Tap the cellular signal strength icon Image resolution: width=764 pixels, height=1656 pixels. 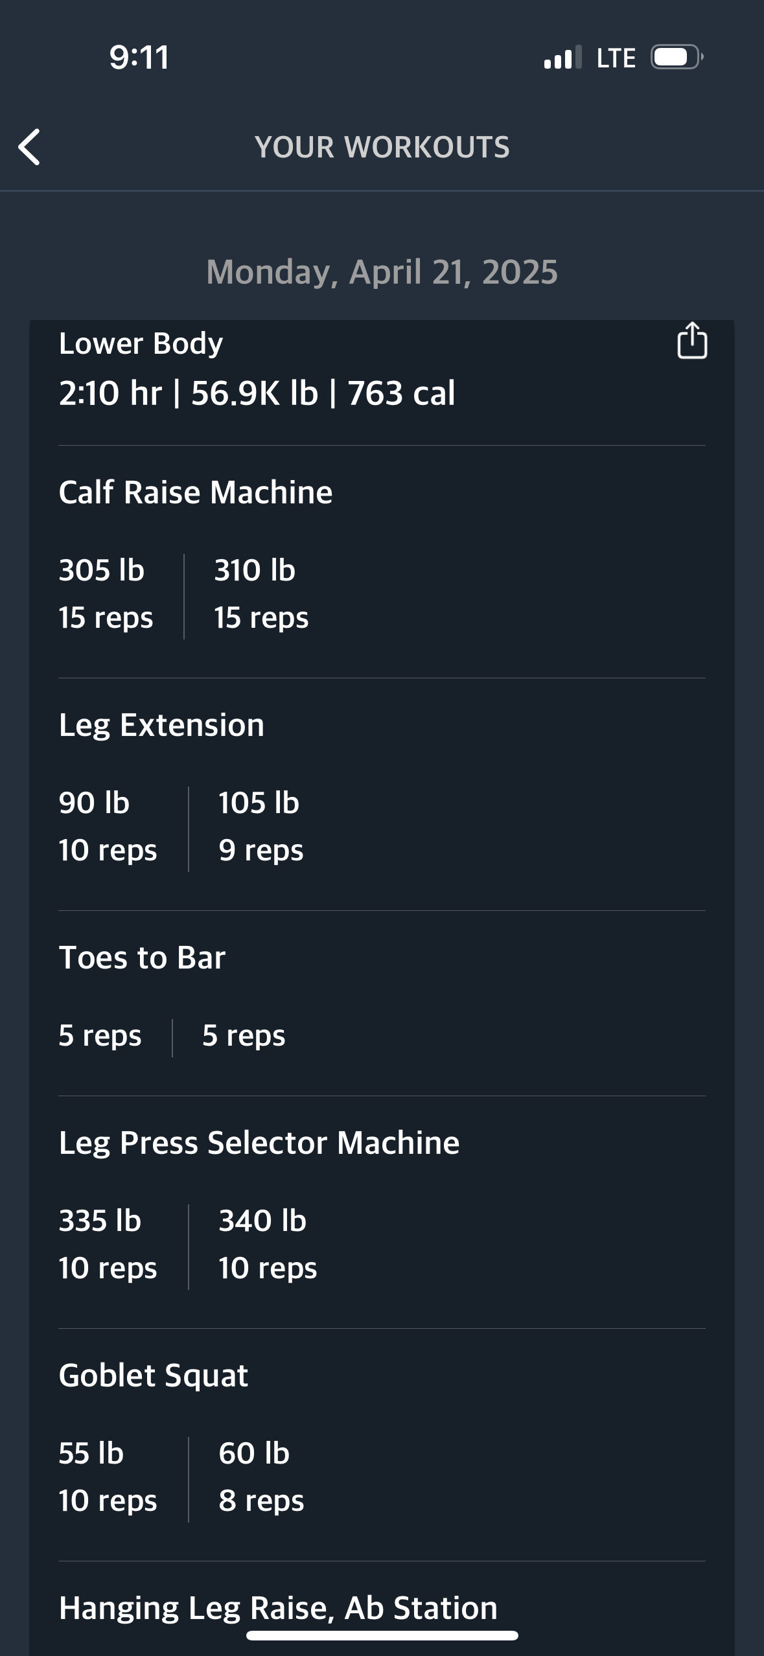tap(562, 58)
